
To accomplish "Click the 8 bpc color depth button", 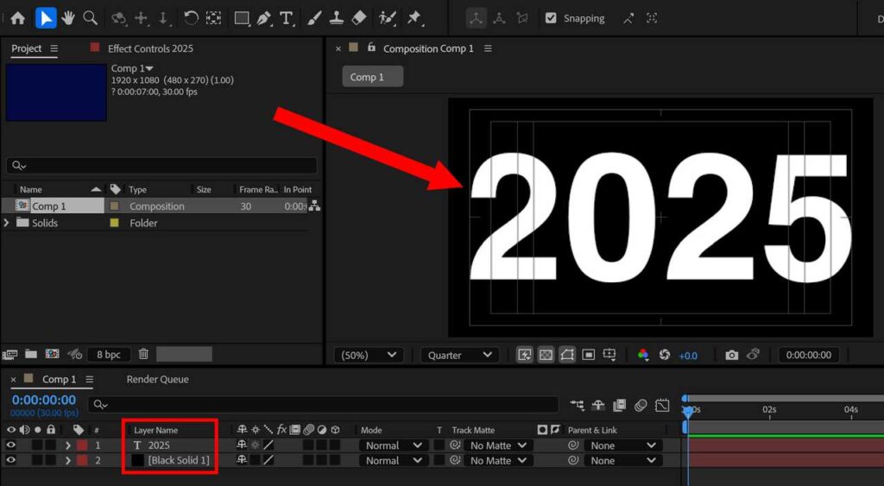I will coord(108,354).
